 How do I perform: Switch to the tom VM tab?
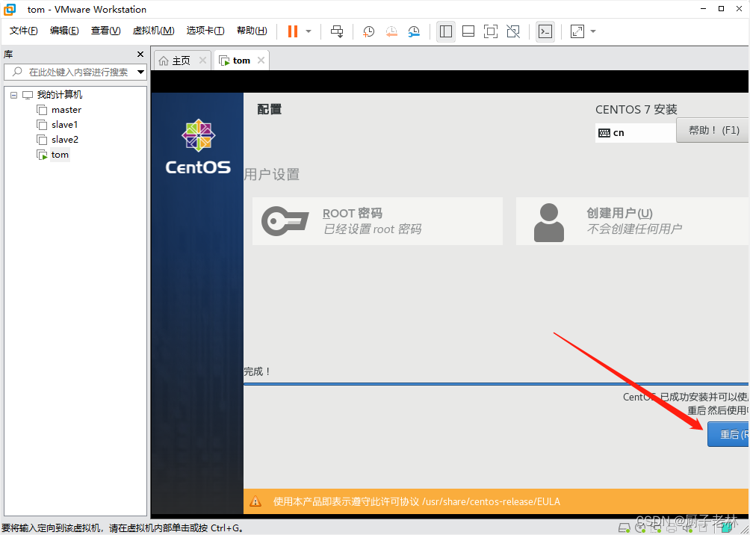coord(241,61)
